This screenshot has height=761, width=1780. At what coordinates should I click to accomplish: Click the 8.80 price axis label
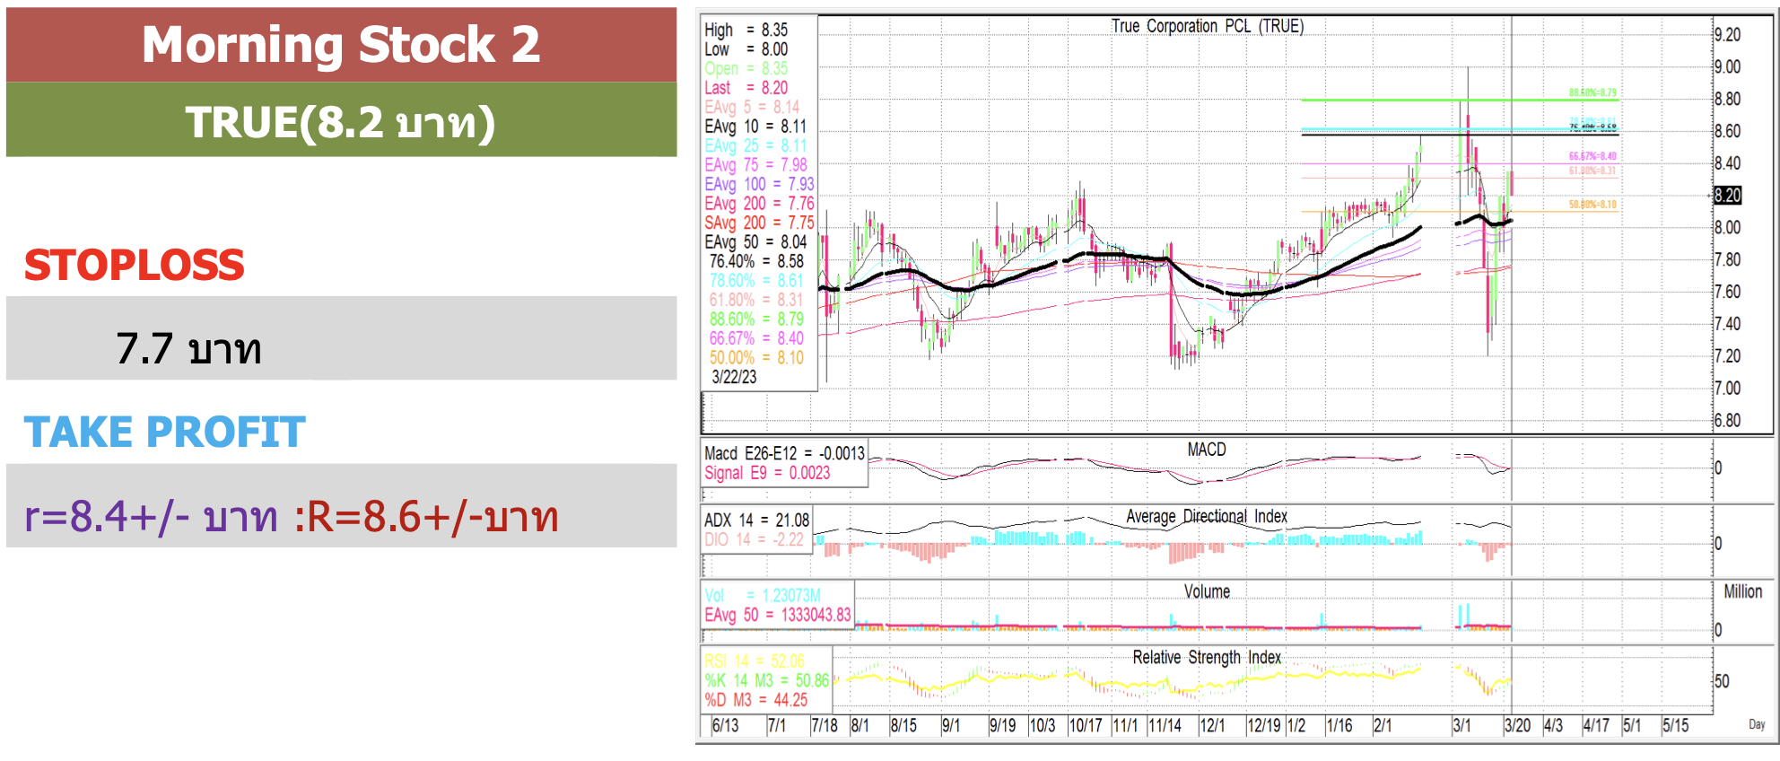tap(1728, 99)
